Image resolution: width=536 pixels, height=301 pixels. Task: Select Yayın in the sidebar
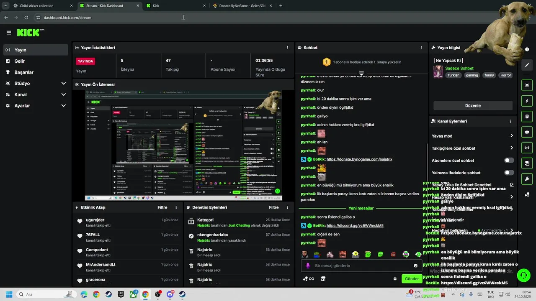click(35, 50)
